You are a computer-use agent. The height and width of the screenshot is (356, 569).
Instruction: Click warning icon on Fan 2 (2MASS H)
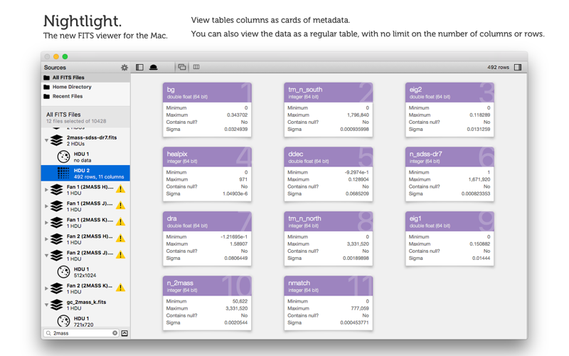[120, 239]
